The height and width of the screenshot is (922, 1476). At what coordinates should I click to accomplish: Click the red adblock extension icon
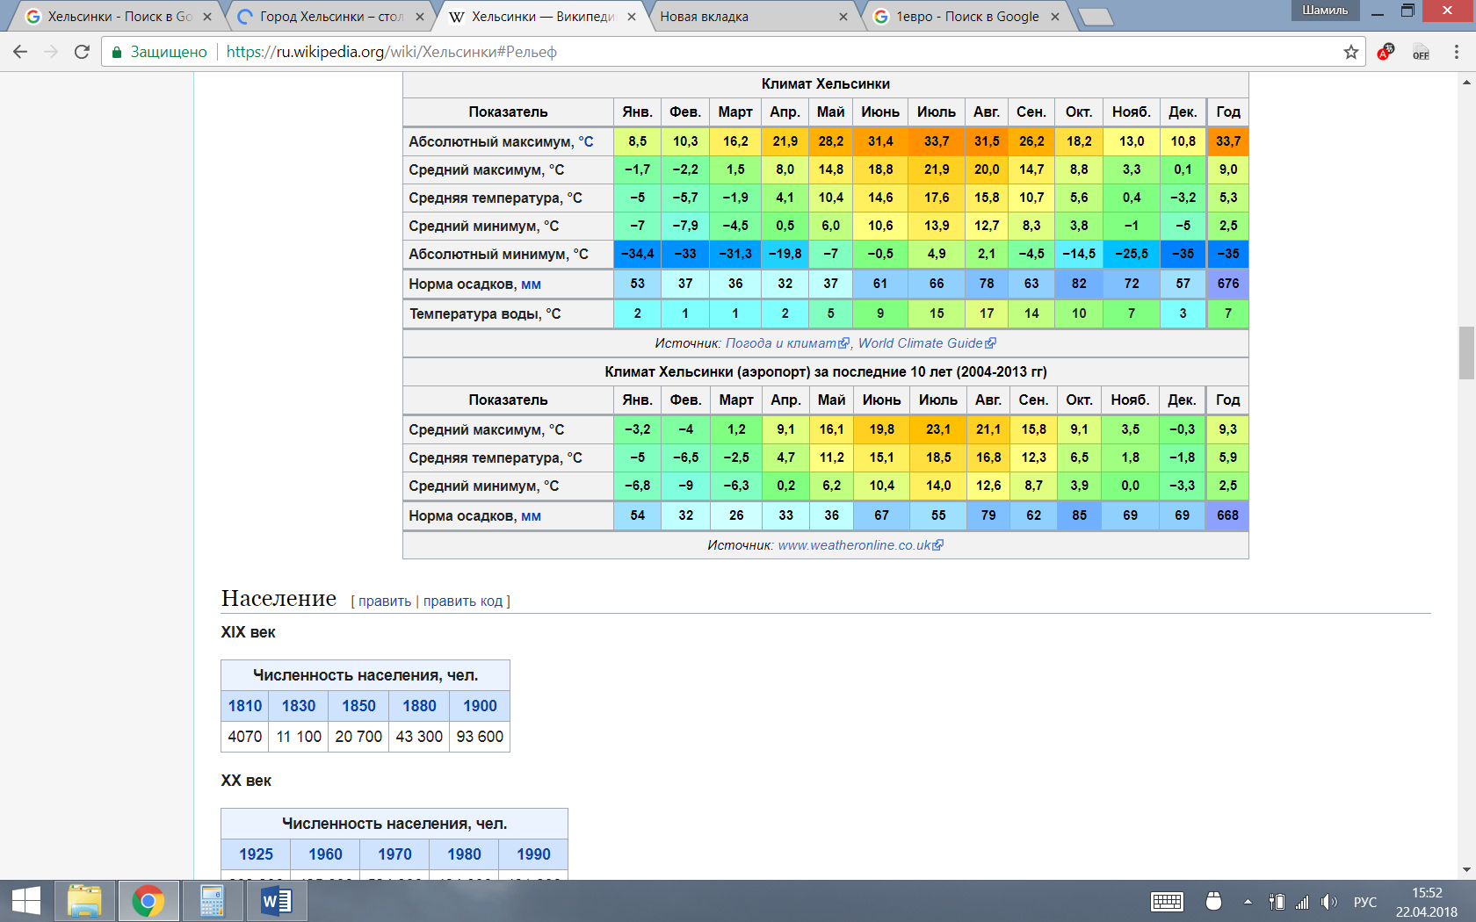[x=1386, y=52]
